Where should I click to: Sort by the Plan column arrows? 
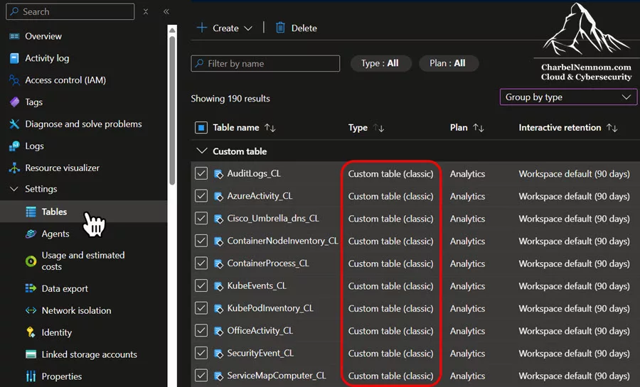coord(479,128)
